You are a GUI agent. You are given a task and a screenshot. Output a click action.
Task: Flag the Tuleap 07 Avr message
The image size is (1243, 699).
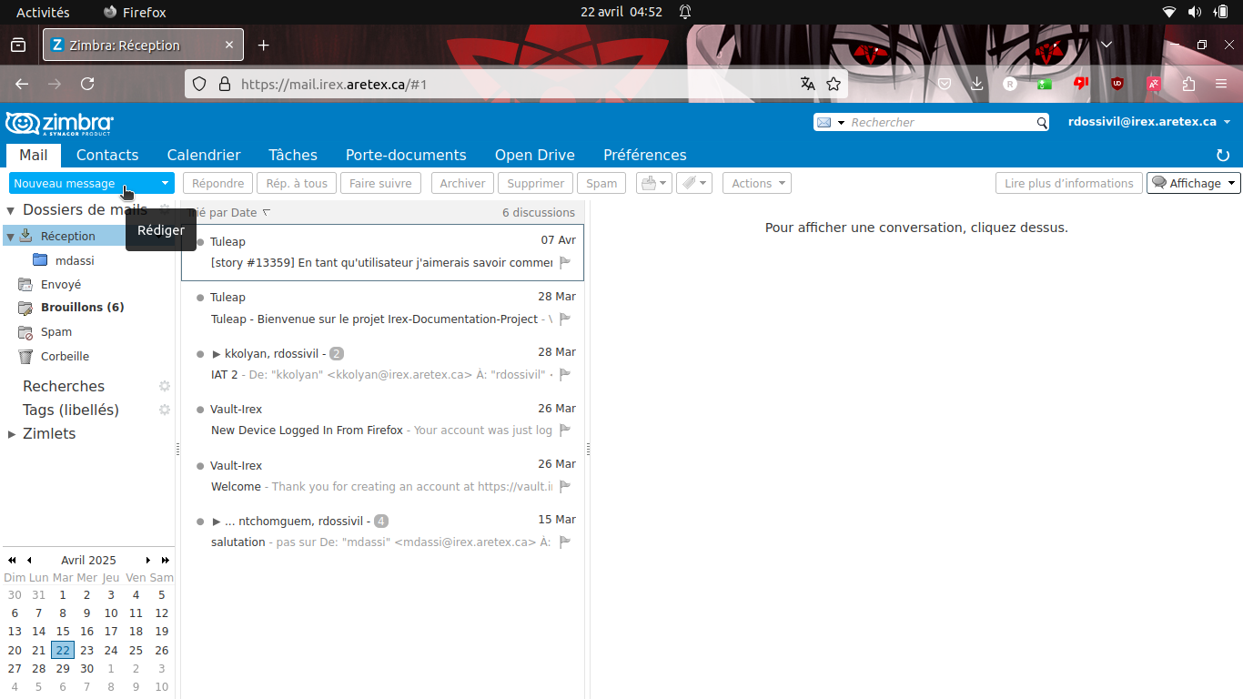[x=565, y=263]
